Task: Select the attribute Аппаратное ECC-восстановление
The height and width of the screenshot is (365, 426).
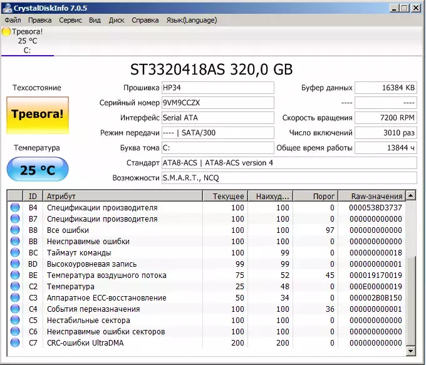Action: click(x=106, y=297)
